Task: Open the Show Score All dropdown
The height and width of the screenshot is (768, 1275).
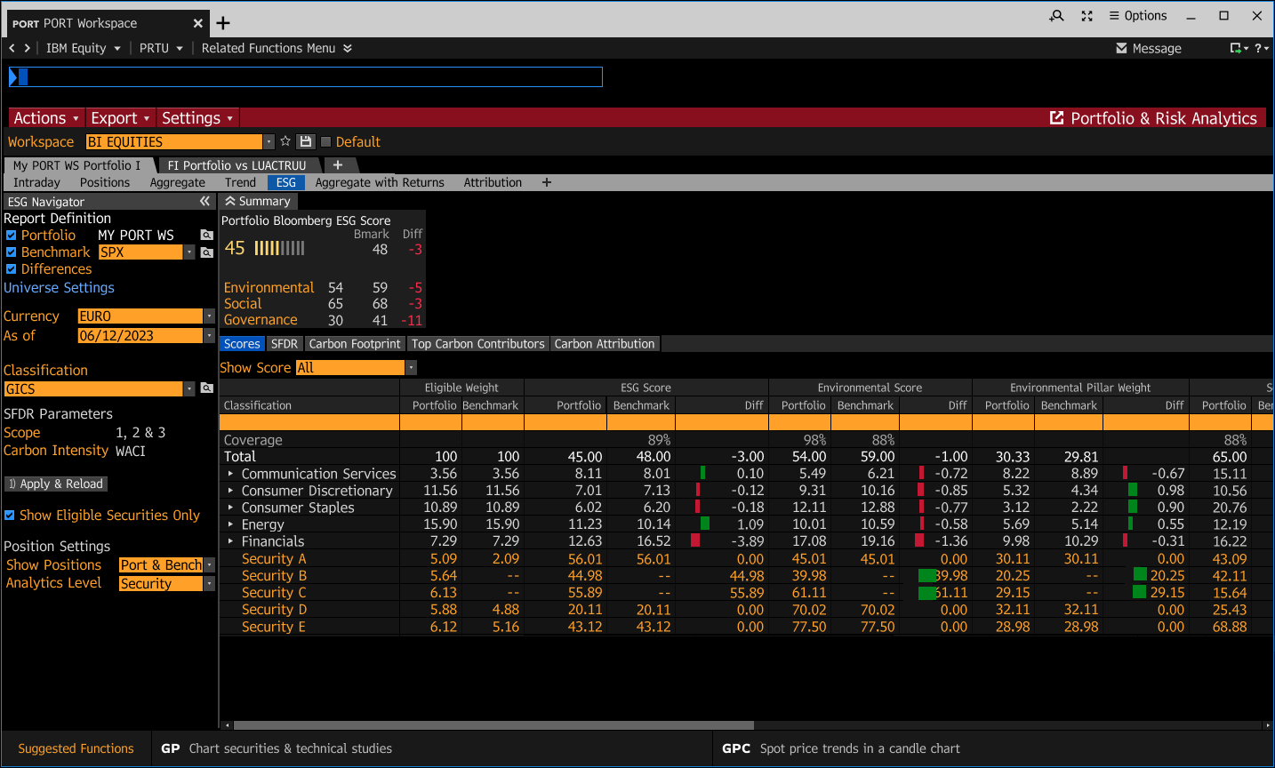Action: [412, 368]
